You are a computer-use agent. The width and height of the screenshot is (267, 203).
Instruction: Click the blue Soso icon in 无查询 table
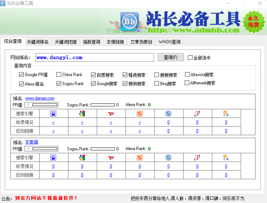(x=168, y=158)
